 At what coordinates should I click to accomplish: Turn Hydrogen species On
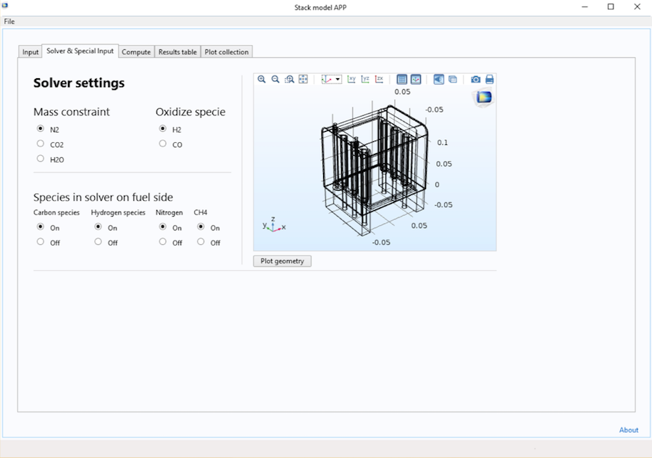pos(98,227)
